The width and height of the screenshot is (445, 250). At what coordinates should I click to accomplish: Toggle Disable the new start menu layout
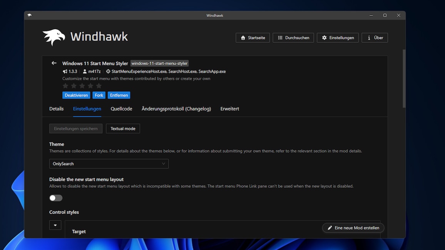coord(55,198)
